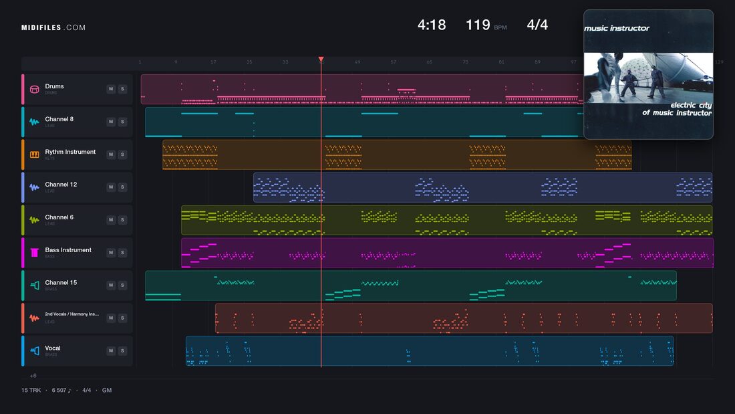Viewport: 735px width, 414px height.
Task: Mute the Rythm Instrument track
Action: pos(111,154)
